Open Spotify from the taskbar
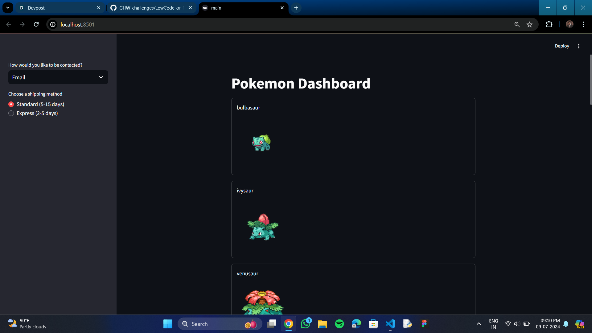 (x=339, y=324)
